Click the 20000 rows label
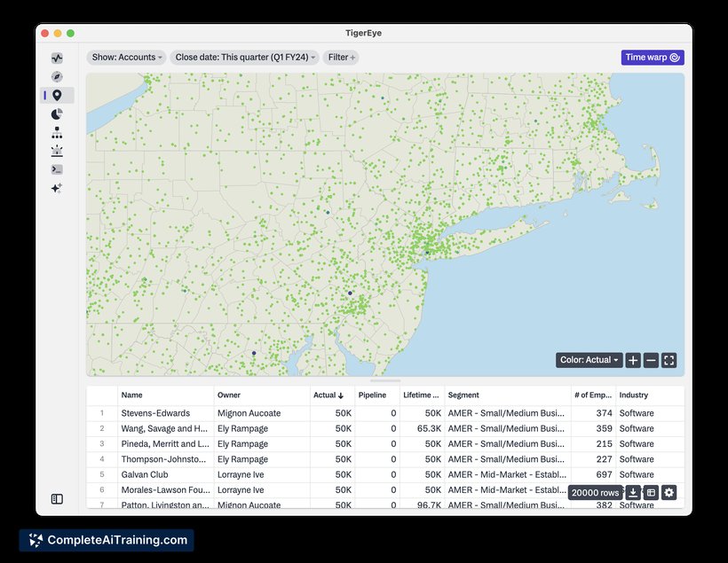The height and width of the screenshot is (563, 728). tap(595, 492)
